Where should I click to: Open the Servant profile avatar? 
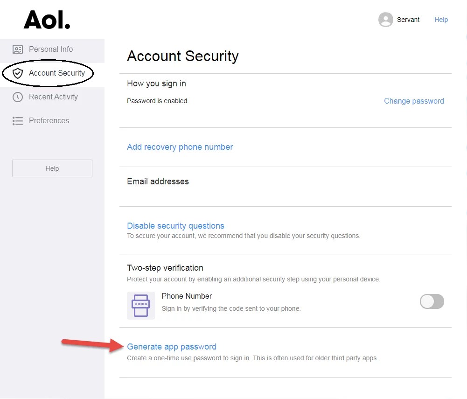click(x=385, y=20)
